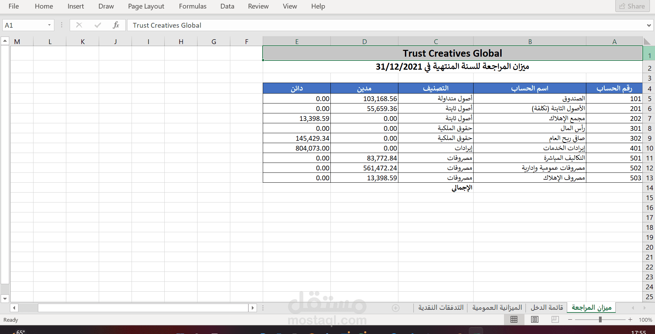Image resolution: width=655 pixels, height=334 pixels.
Task: Open the Draw ribbon tab
Action: pyautogui.click(x=106, y=6)
